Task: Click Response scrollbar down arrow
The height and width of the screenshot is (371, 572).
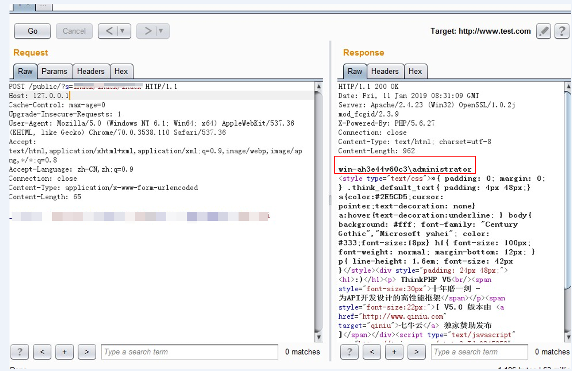Action: pos(567,337)
